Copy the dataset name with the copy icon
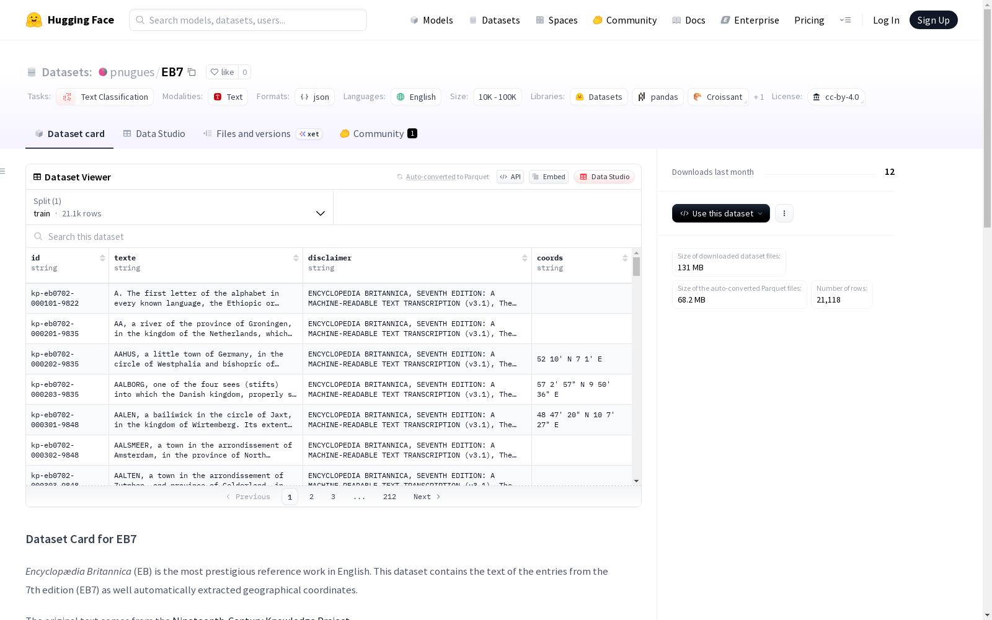Viewport: 992px width, 620px height. point(192,72)
